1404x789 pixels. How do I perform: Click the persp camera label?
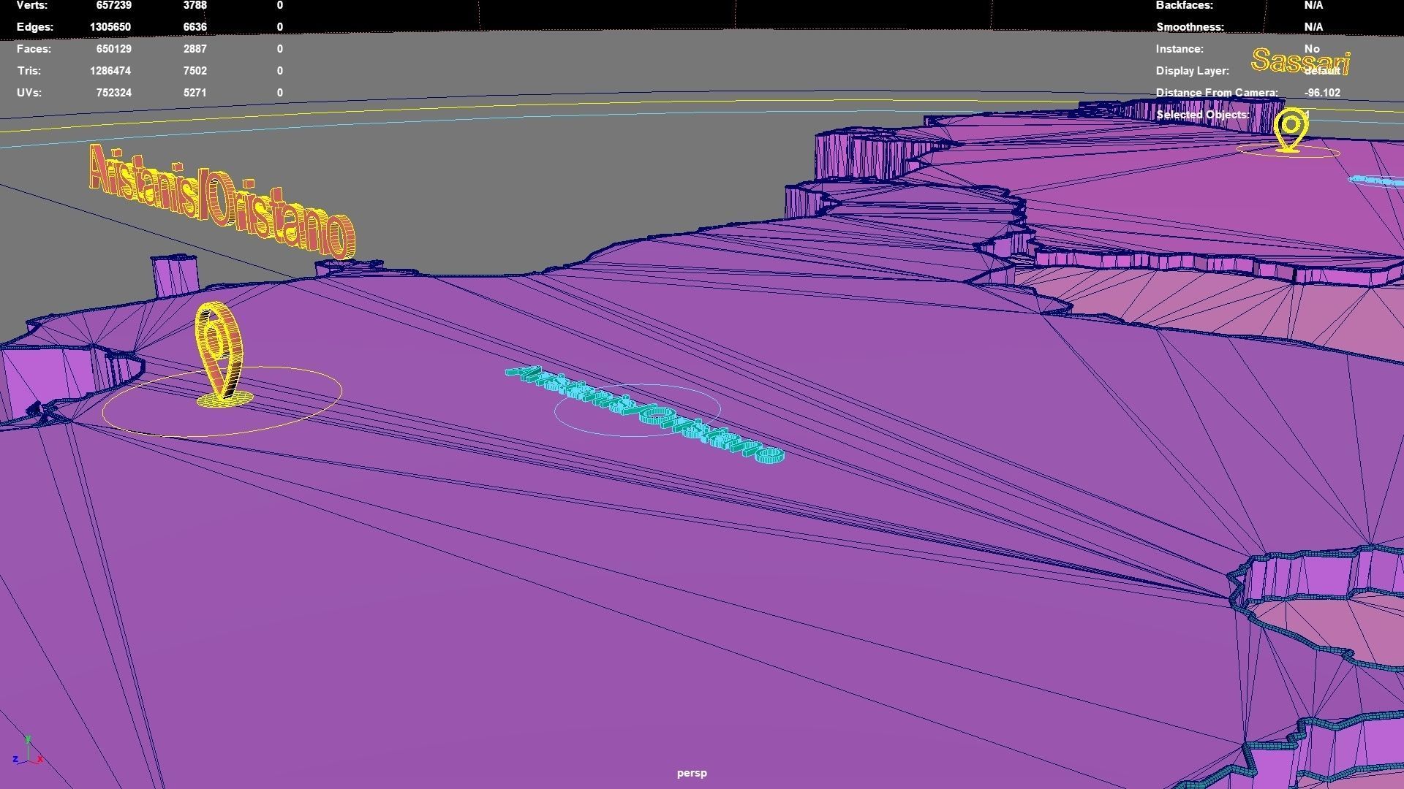pos(691,773)
